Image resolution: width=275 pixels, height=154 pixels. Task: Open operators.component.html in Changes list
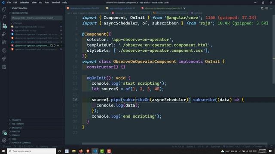(37, 50)
